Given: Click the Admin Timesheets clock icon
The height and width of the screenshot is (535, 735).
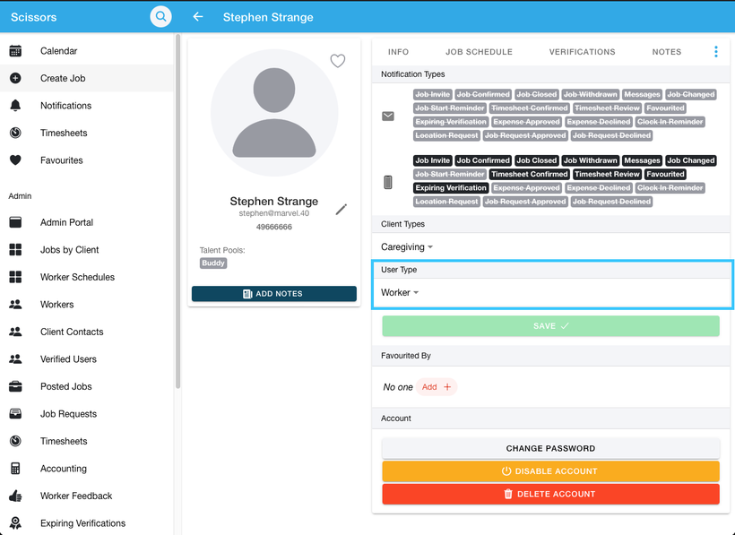Looking at the screenshot, I should coord(15,441).
